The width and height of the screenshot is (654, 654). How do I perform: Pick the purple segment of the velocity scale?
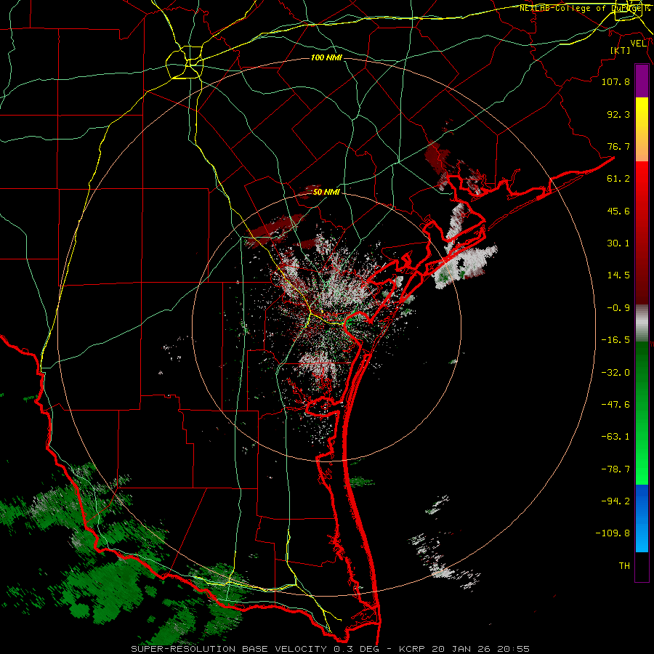tap(642, 81)
